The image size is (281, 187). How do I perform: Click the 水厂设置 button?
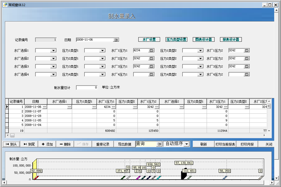(x=149, y=40)
